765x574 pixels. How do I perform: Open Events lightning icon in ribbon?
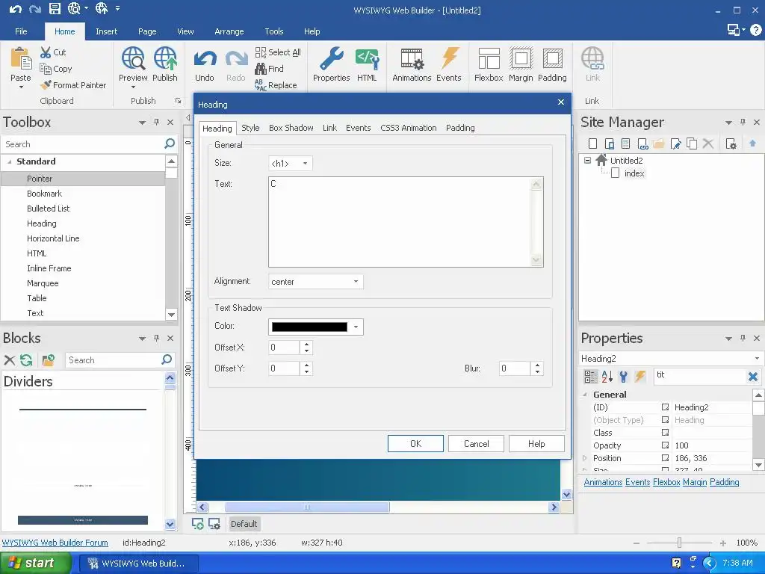[x=449, y=58]
